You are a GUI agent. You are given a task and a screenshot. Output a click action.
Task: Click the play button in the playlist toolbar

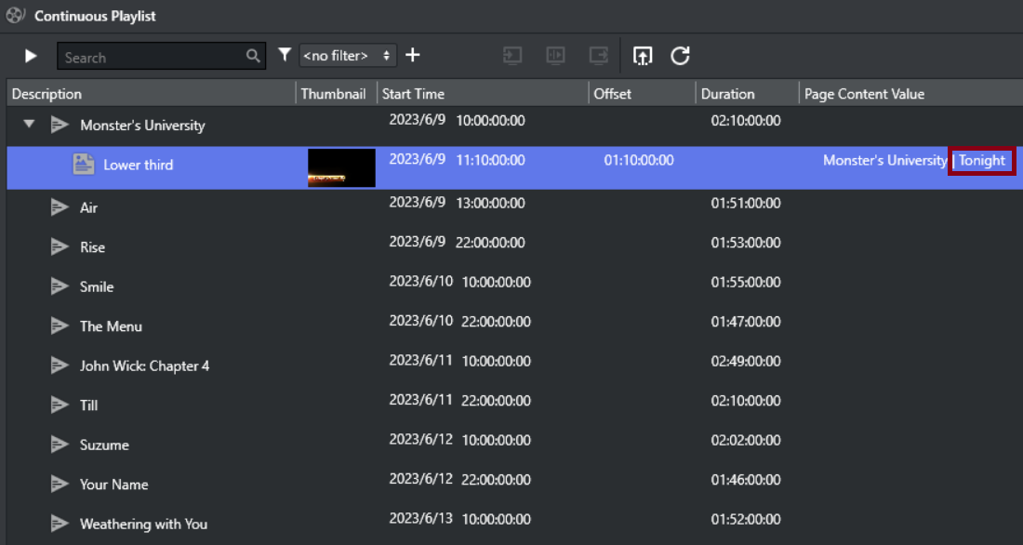(31, 56)
